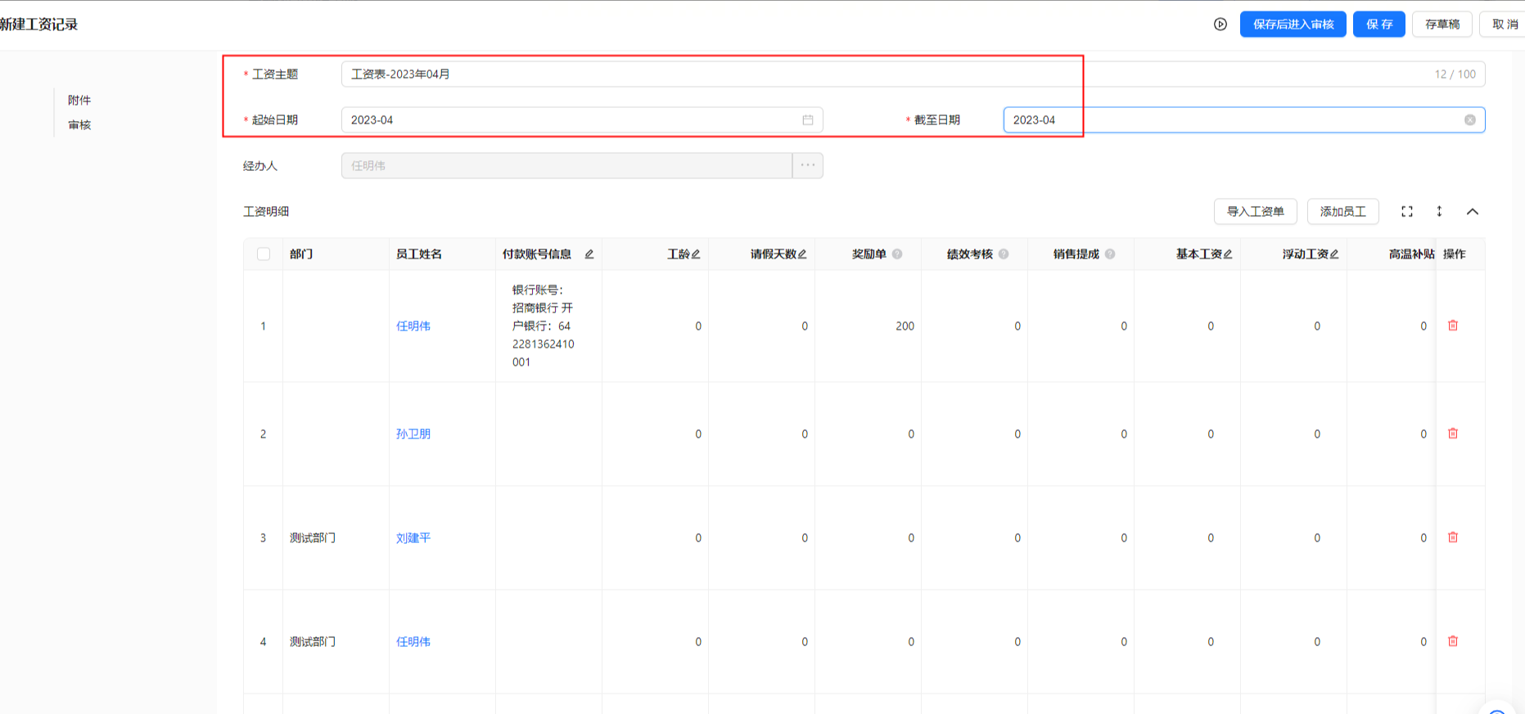This screenshot has width=1525, height=714.
Task: Delete row 3 刘建平 with trash icon
Action: 1453,537
